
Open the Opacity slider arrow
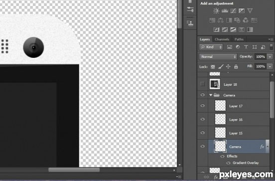pyautogui.click(x=270, y=57)
